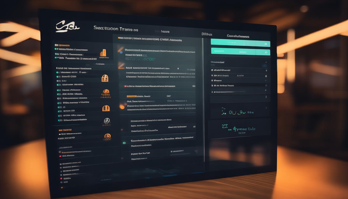Check the first checkbox in the right panel list

[212, 70]
